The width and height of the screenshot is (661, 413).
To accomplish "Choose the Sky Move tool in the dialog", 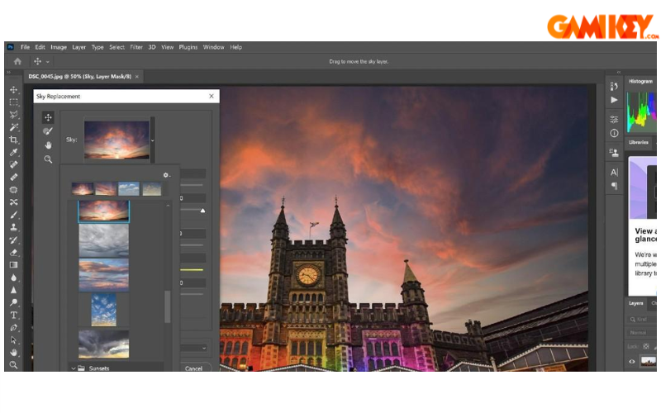I will [48, 117].
